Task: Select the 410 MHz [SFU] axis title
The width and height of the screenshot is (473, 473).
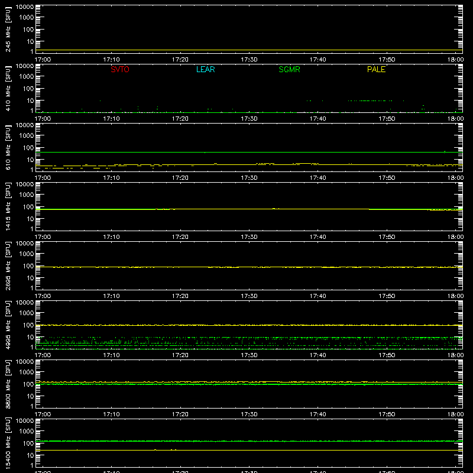Action: [x=8, y=88]
